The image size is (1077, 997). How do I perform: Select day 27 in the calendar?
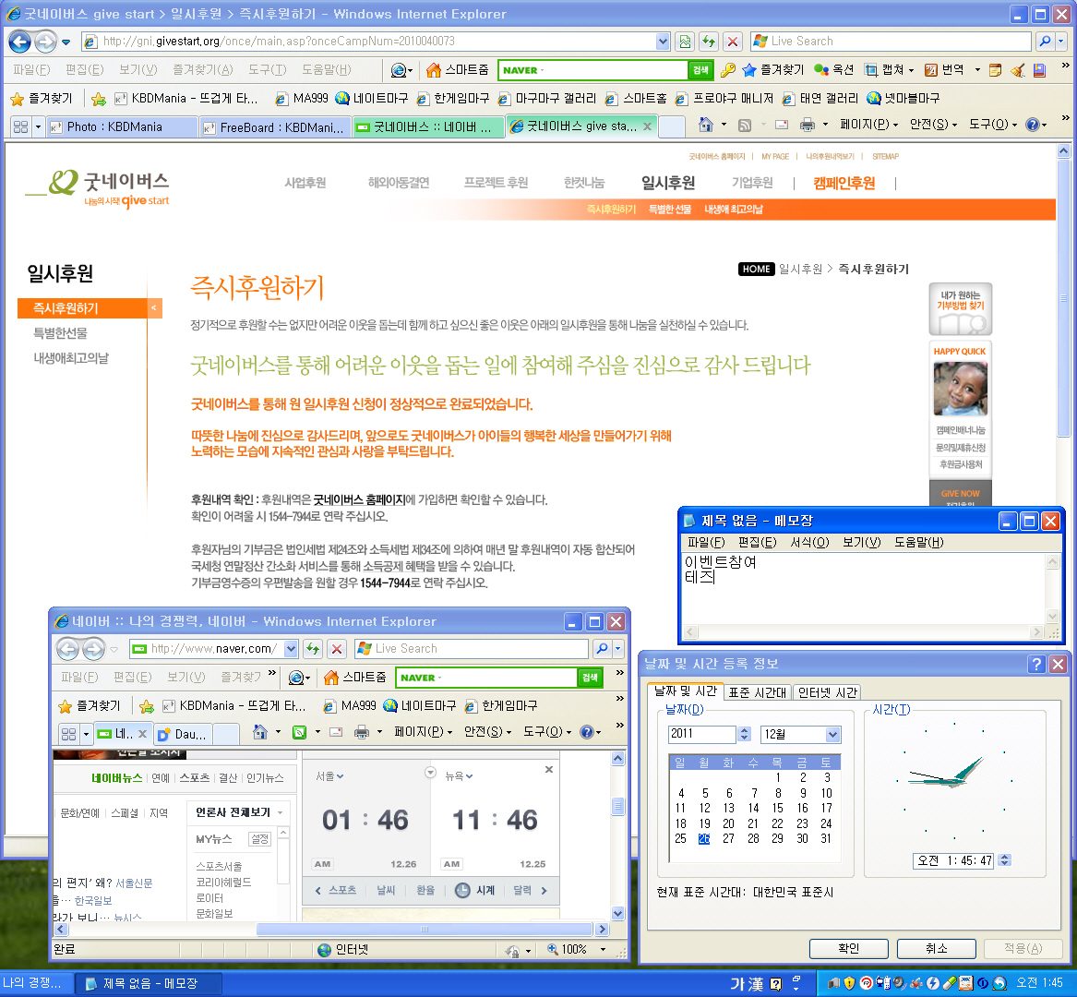[728, 839]
